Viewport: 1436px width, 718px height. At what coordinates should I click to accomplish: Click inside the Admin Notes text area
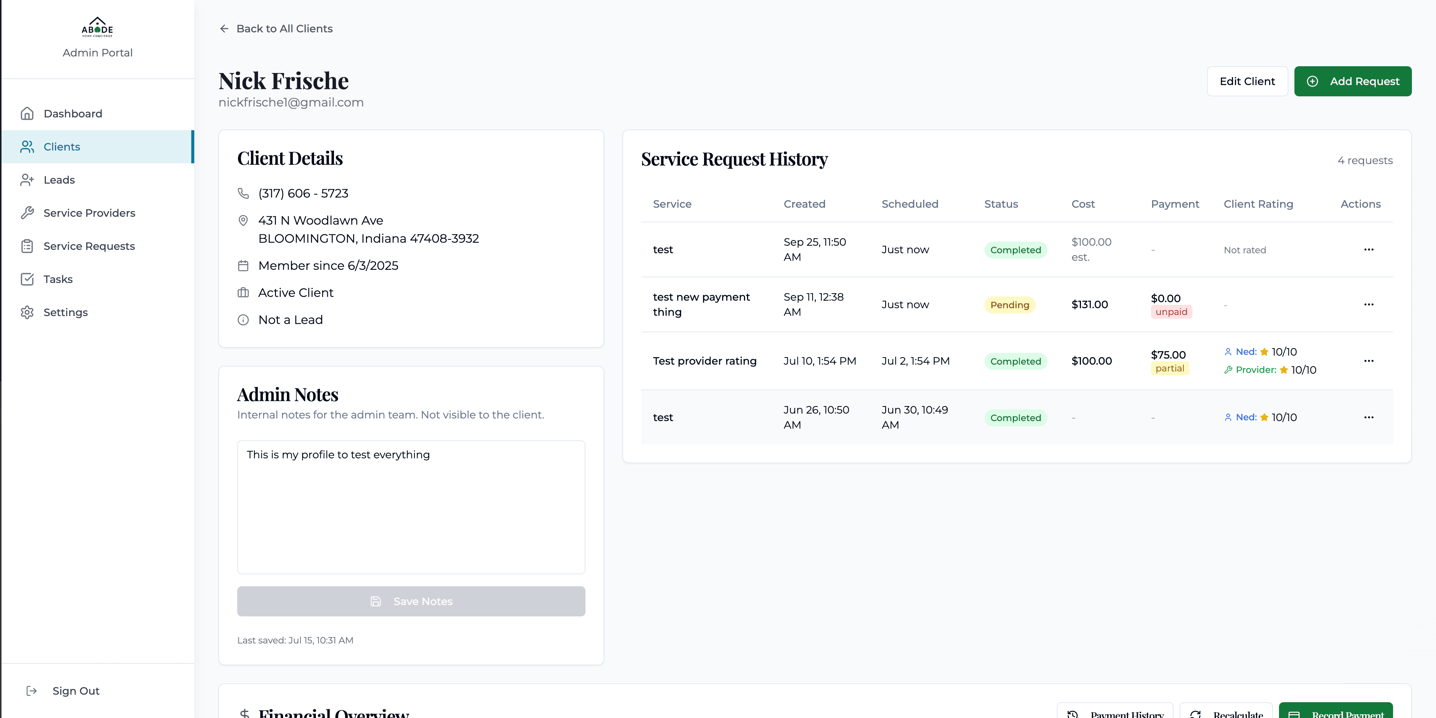[x=411, y=507]
